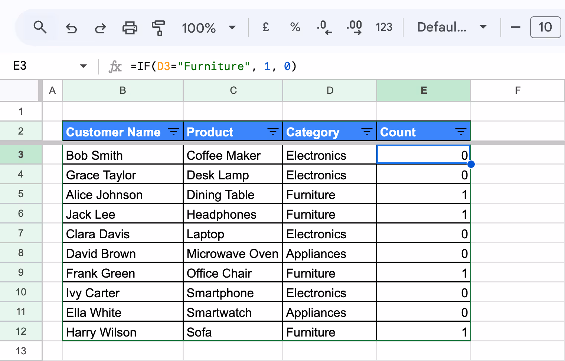
Task: Open more number formats via 123
Action: pos(384,27)
